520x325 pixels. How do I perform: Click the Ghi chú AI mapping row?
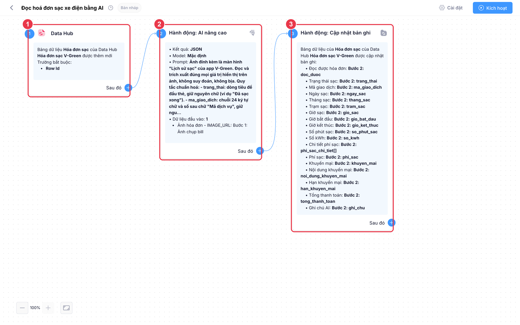coord(335,208)
